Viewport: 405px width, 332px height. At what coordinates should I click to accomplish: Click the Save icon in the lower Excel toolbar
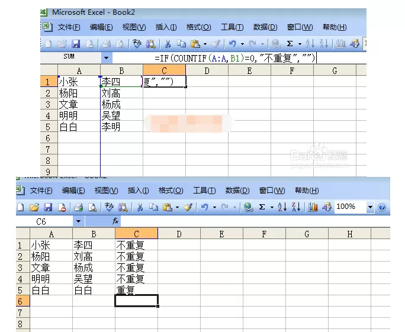pos(48,207)
